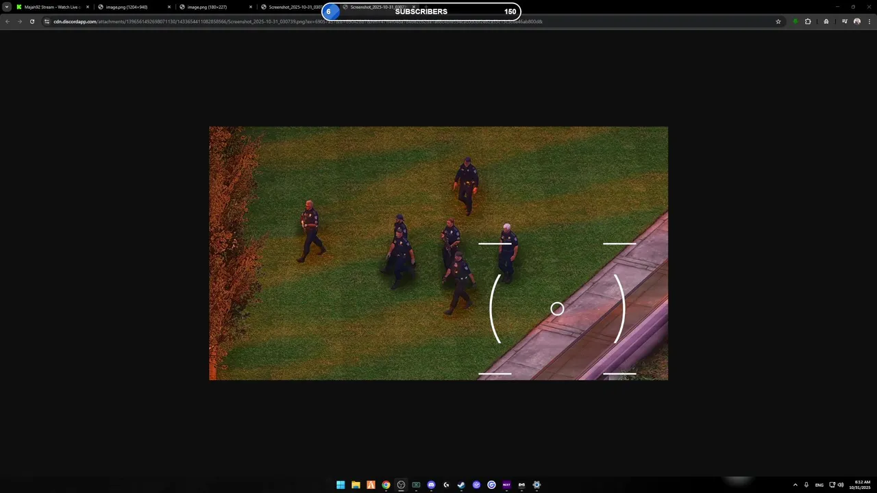Open File Explorer from the taskbar
The image size is (877, 493).
click(x=356, y=485)
